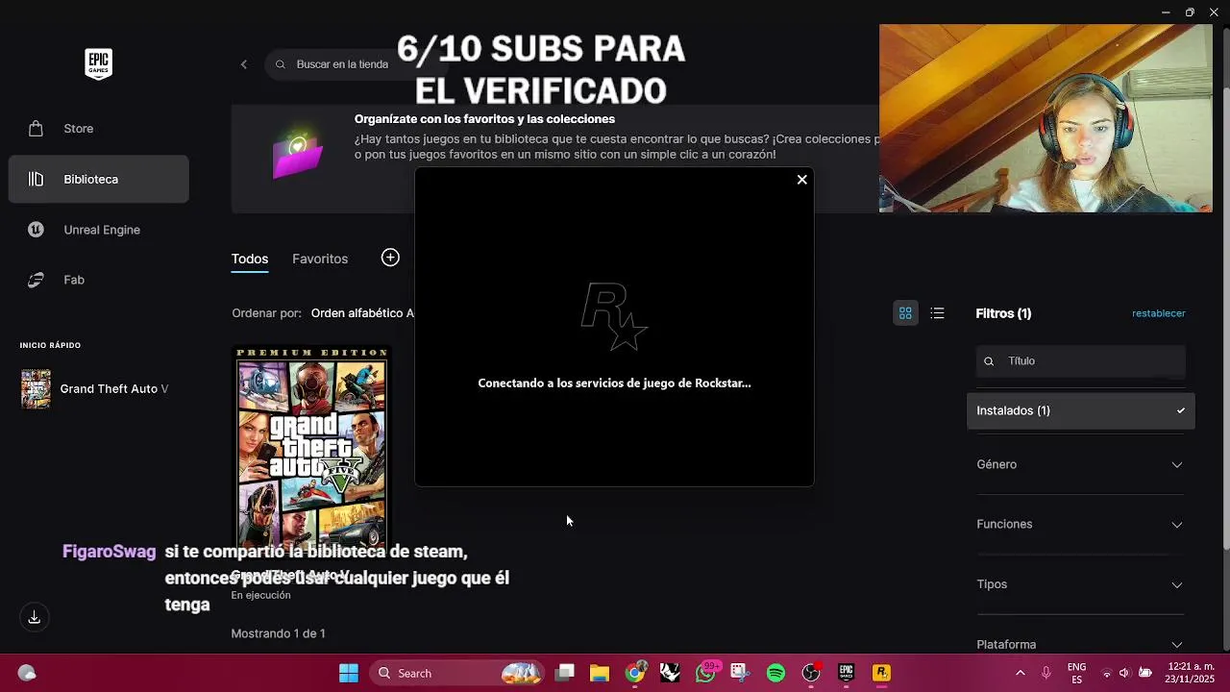Click the 'En ejecución' status text
This screenshot has width=1230, height=692.
click(x=260, y=596)
